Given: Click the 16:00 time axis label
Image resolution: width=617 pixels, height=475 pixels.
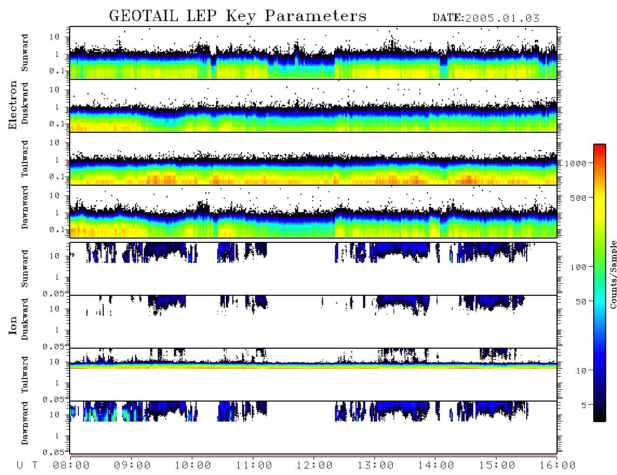Looking at the screenshot, I should click(558, 465).
